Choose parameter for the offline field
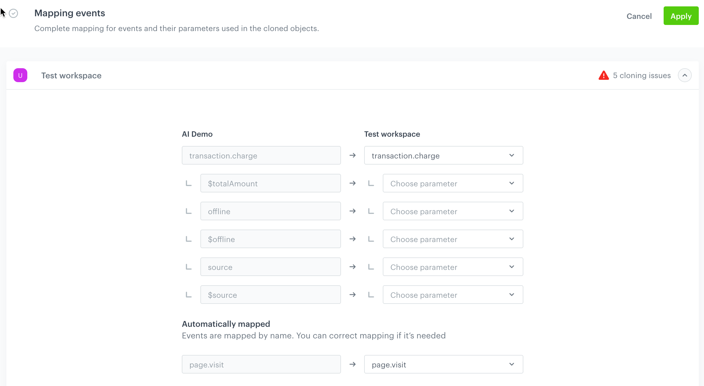704x386 pixels. pos(453,211)
